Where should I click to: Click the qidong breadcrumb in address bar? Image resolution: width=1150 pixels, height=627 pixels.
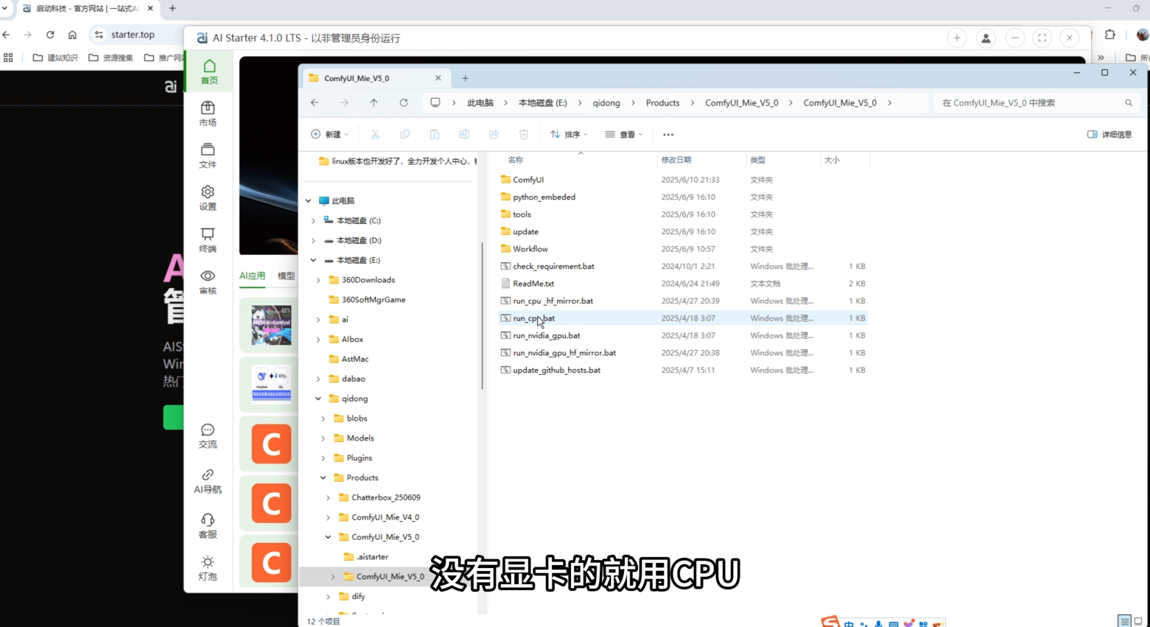pyautogui.click(x=606, y=102)
